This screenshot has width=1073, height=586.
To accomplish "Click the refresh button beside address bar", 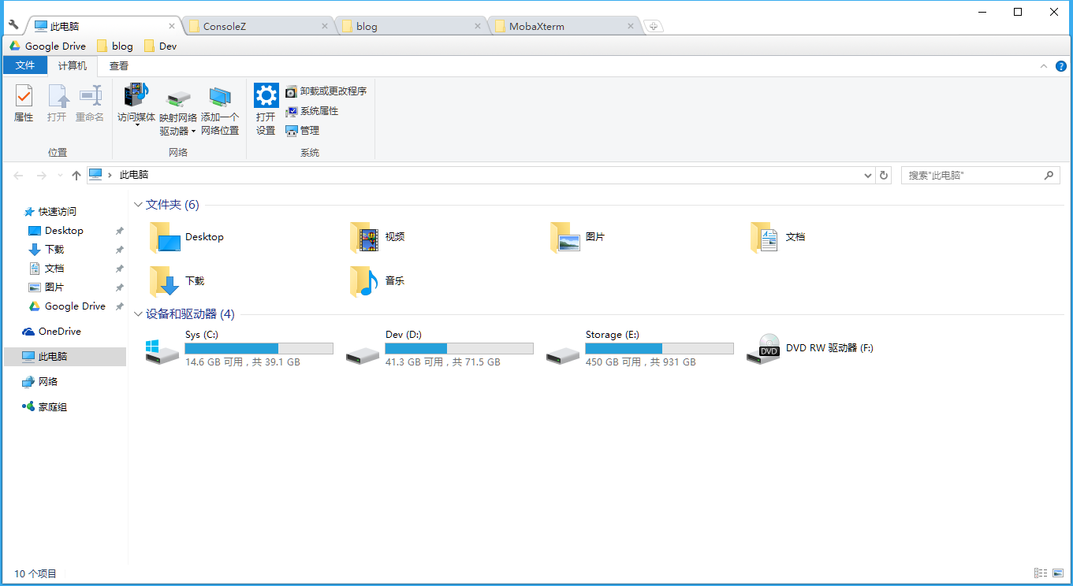I will pos(884,176).
